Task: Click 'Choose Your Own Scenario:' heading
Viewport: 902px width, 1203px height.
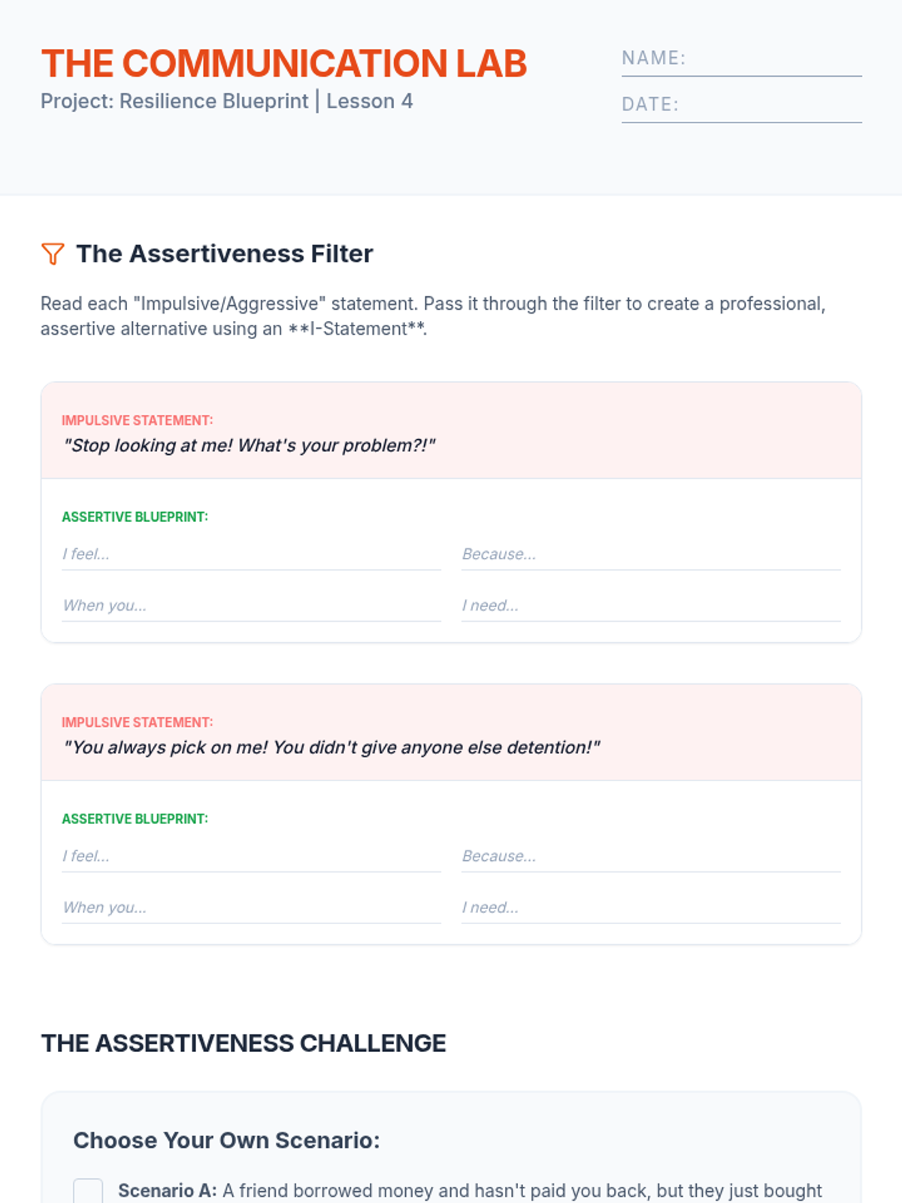Action: [x=226, y=1141]
